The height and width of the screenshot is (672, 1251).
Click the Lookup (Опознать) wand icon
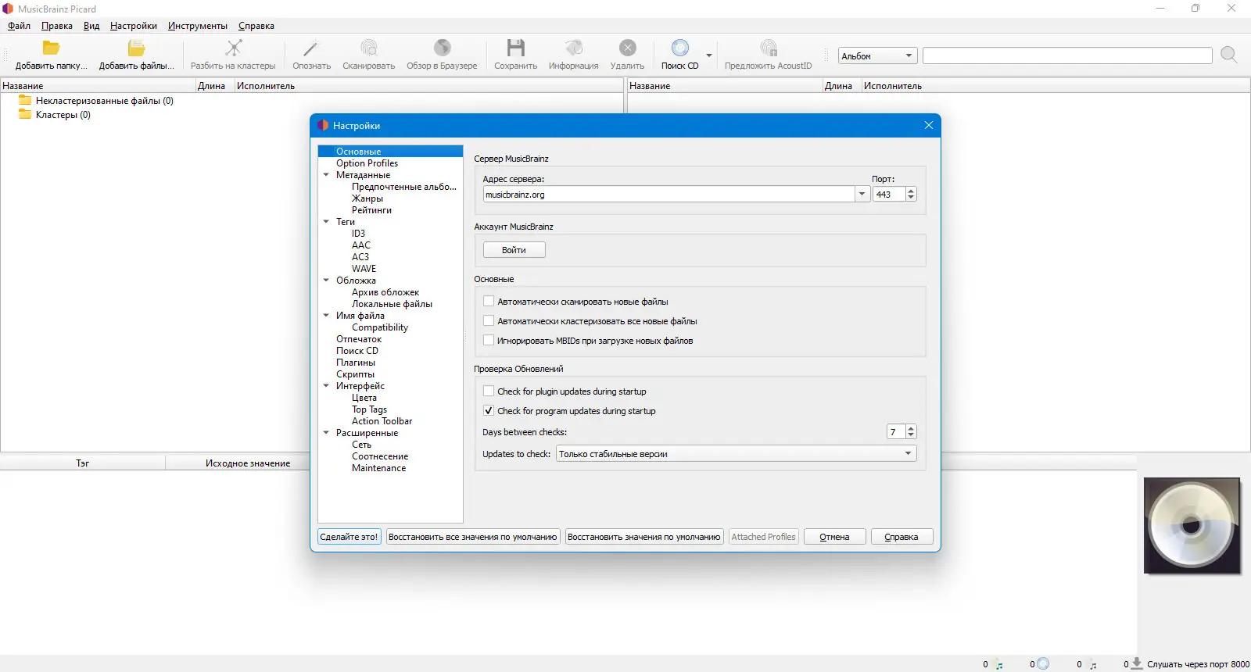pyautogui.click(x=311, y=48)
